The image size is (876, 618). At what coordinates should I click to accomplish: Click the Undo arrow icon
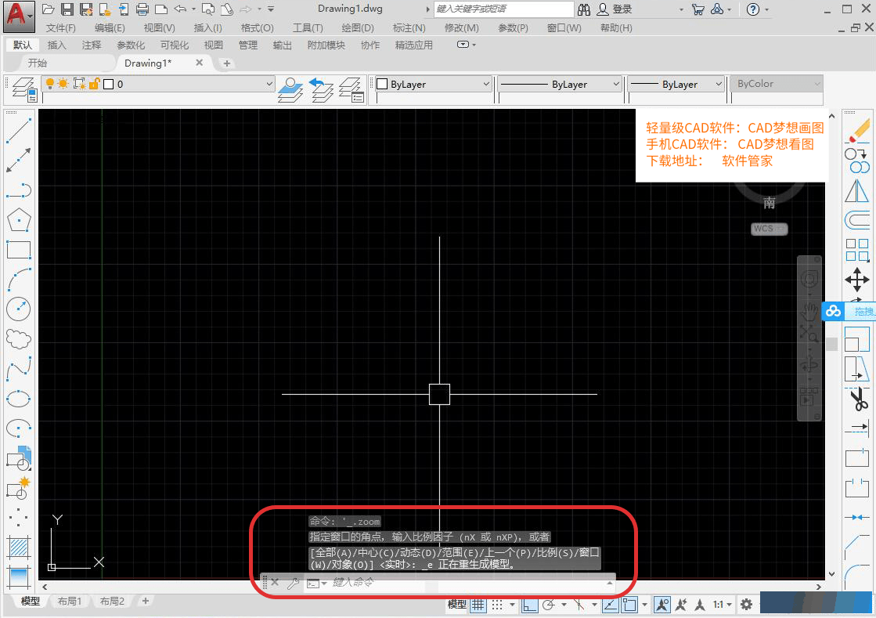pyautogui.click(x=180, y=9)
